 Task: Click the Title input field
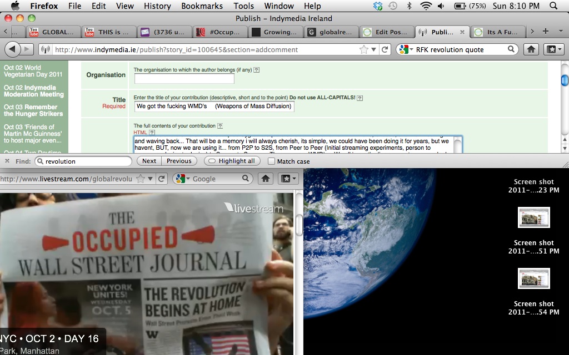coord(214,106)
